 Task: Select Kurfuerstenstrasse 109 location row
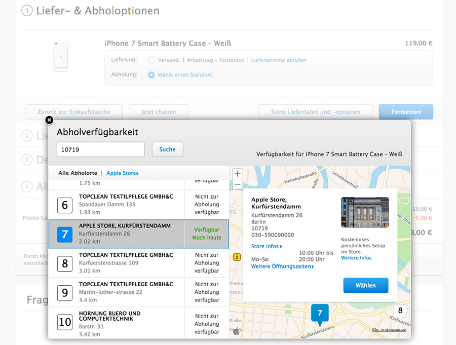(139, 263)
